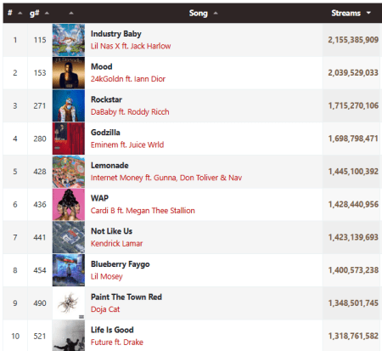
Task: Open the Godzilla album cover thumbnail
Action: 69,139
